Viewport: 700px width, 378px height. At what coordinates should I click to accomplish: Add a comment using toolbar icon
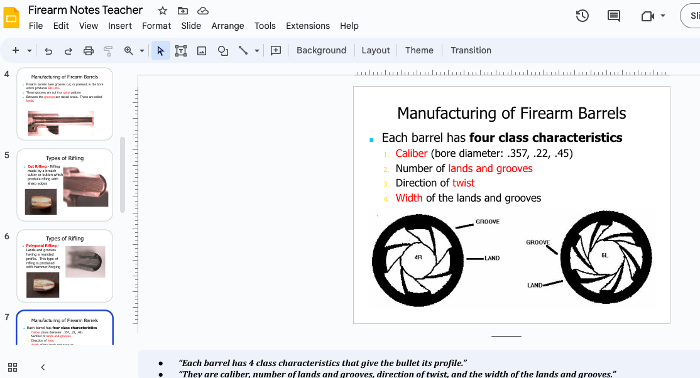[x=275, y=51]
